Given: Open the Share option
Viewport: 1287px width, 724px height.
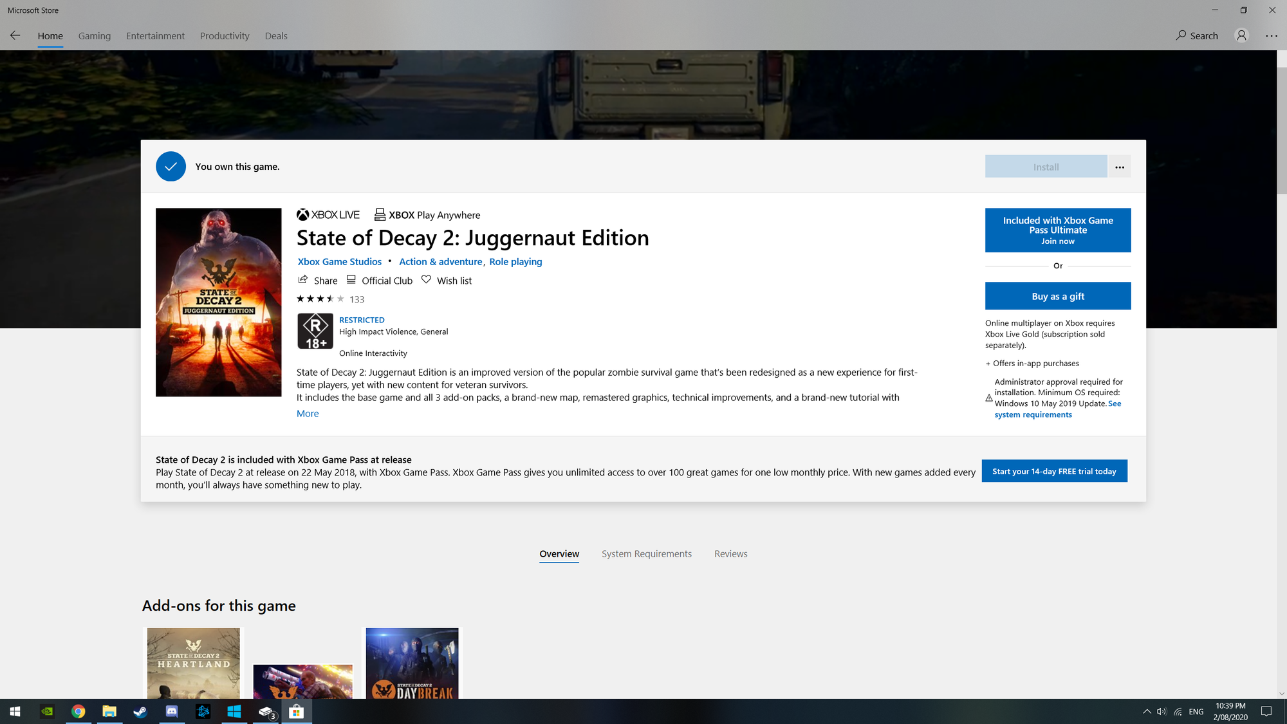Looking at the screenshot, I should pyautogui.click(x=317, y=280).
